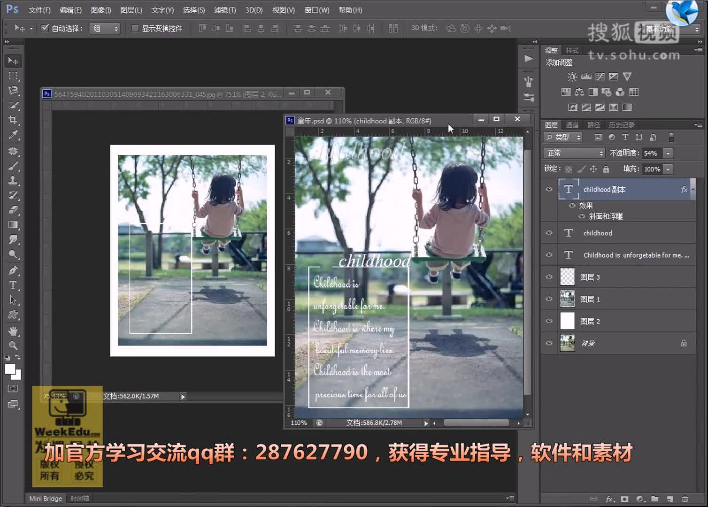Open the layer blend mode dropdown

coord(574,153)
